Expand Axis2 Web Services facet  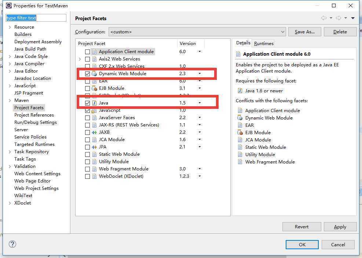tap(80, 59)
